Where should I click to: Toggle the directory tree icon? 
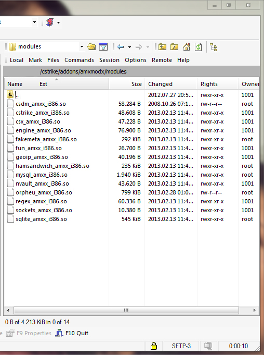[x=214, y=47]
